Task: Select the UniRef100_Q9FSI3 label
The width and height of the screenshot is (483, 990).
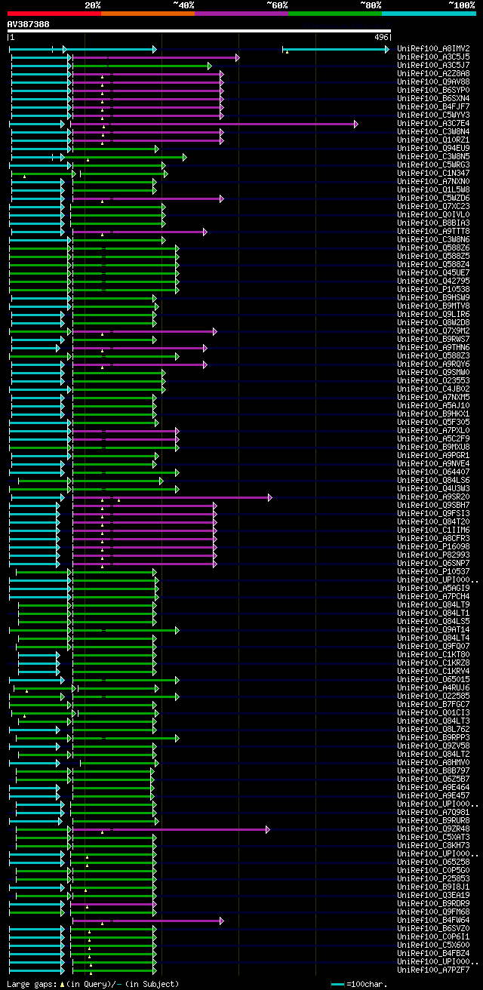Action: pyautogui.click(x=435, y=513)
